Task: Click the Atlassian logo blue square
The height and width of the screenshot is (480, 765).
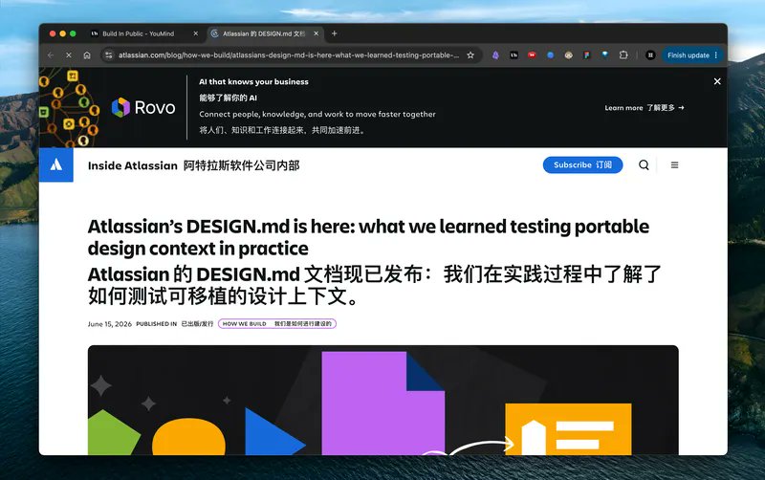Action: click(x=56, y=164)
